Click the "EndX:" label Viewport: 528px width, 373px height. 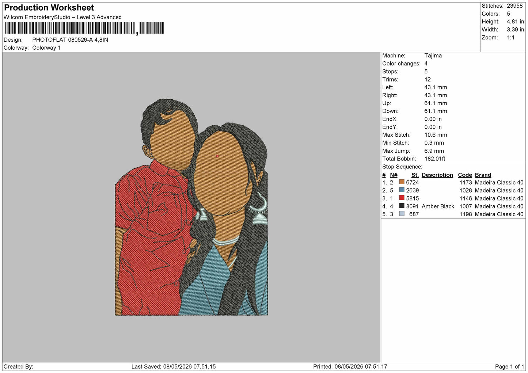point(390,119)
